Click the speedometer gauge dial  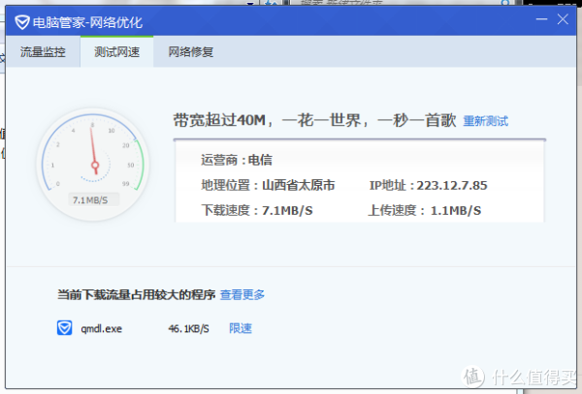[x=93, y=165]
